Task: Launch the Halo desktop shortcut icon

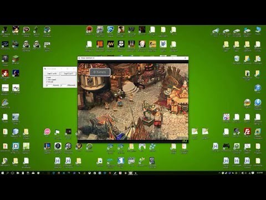Action: [5, 44]
